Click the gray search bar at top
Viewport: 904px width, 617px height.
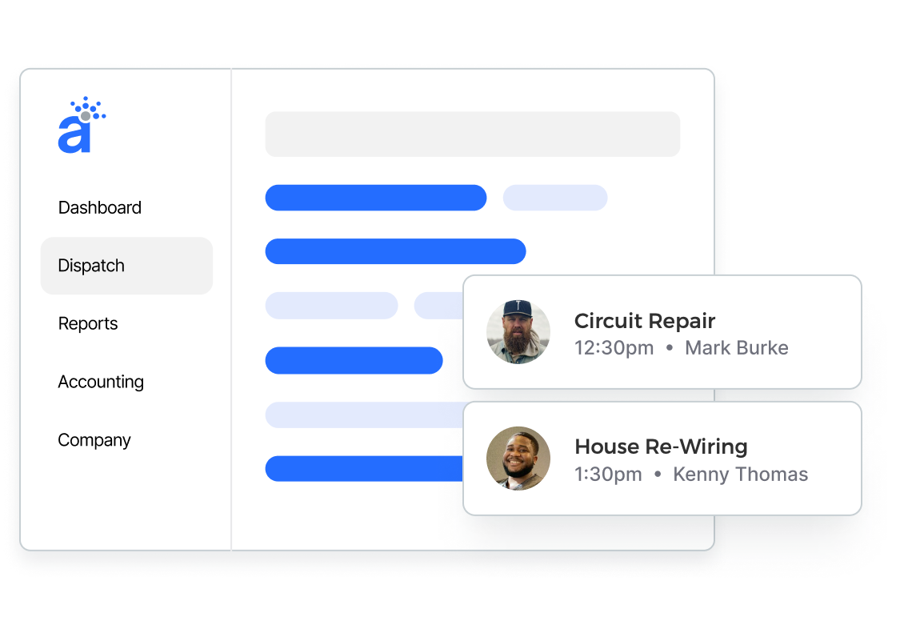tap(472, 134)
